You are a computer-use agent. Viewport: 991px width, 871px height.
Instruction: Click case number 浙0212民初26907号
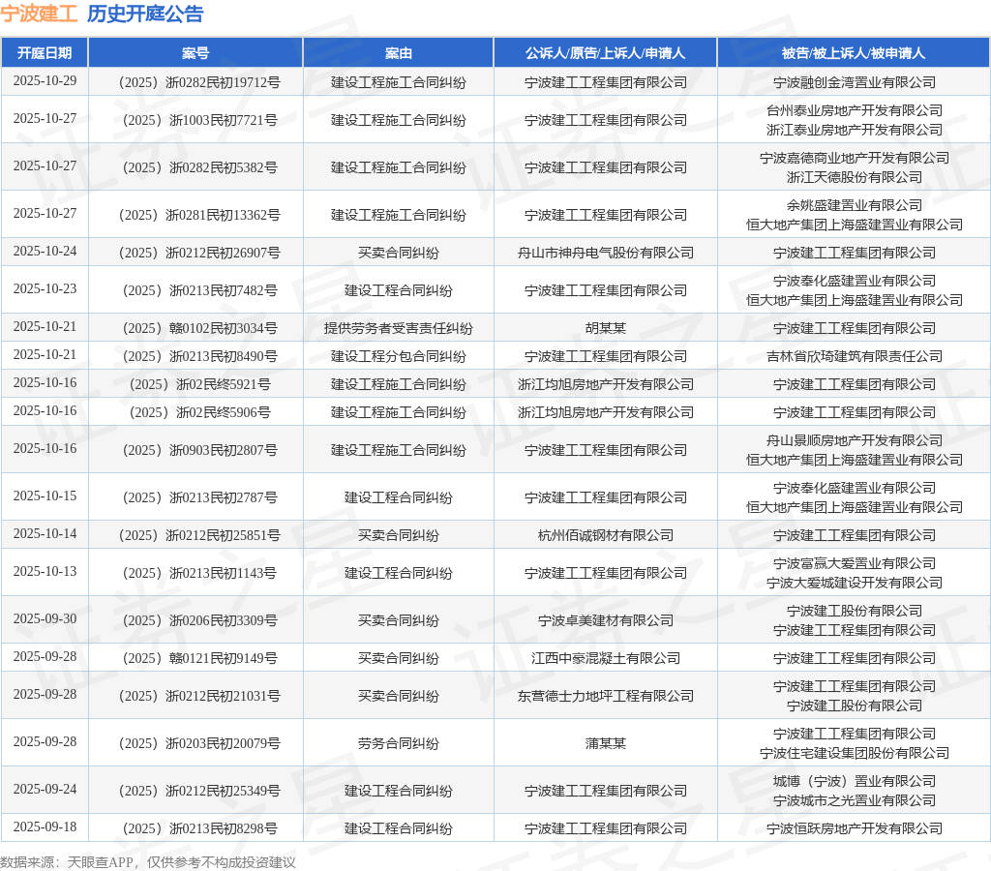[x=199, y=253]
